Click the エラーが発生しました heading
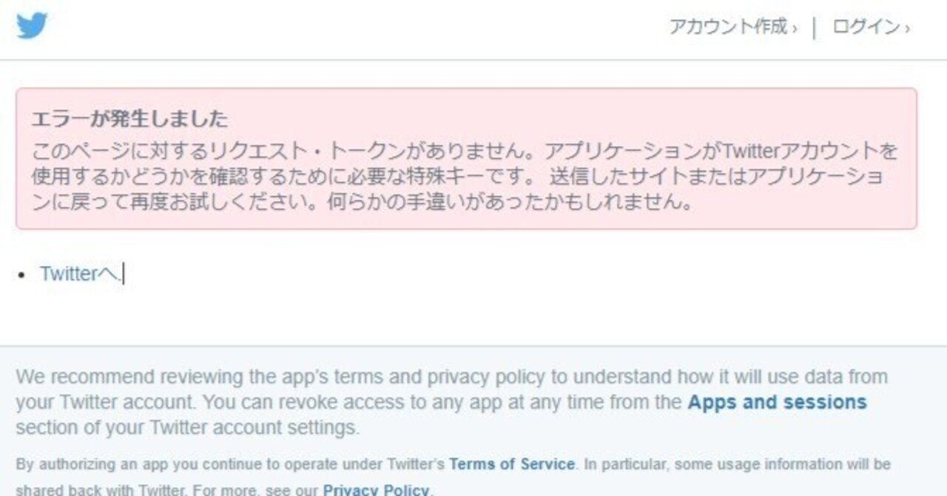The height and width of the screenshot is (496, 947). click(129, 119)
